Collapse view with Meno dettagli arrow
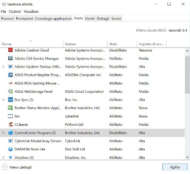The image size is (190, 174). (x=5, y=167)
